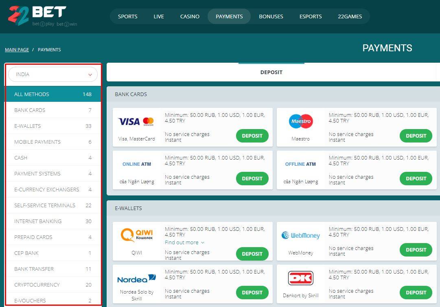This screenshot has height=307, width=440.
Task: Open the Live menu item
Action: (159, 16)
